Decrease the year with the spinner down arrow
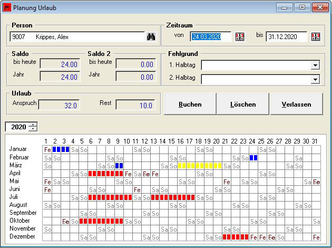This screenshot has width=332, height=248. pos(33,129)
